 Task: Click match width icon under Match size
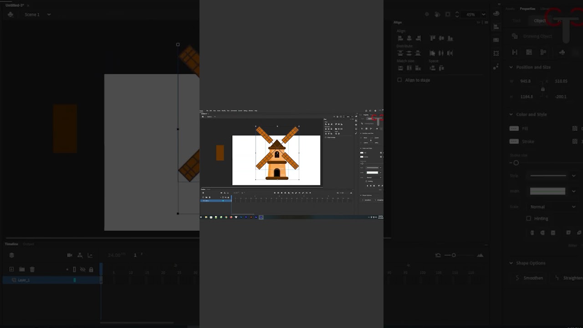tap(401, 68)
